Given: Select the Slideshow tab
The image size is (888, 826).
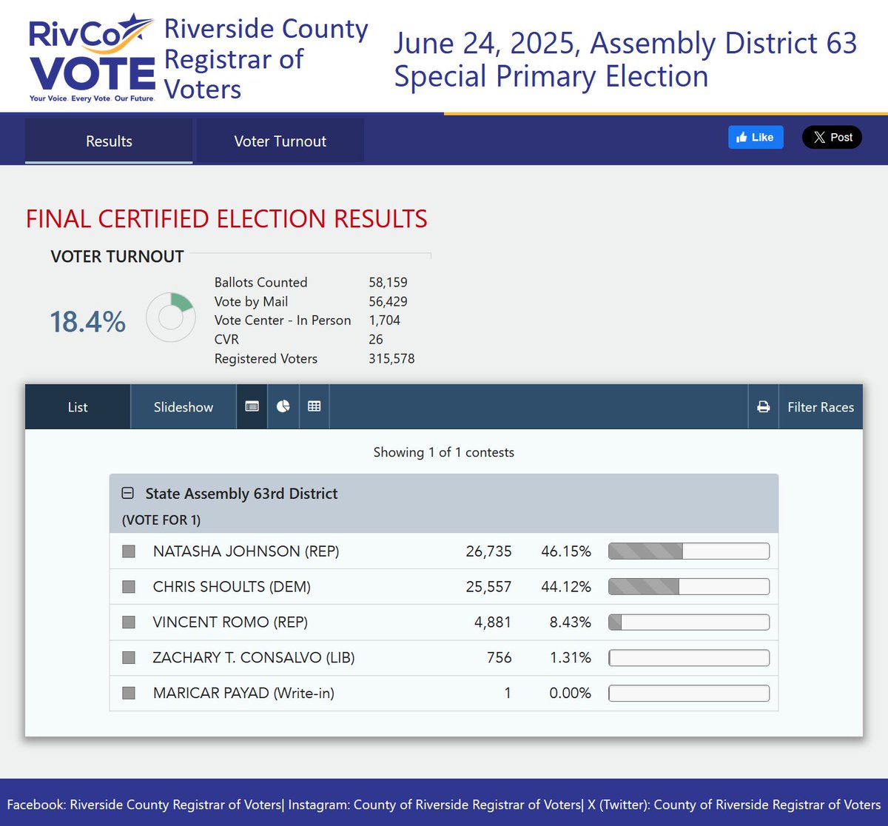Looking at the screenshot, I should [x=184, y=406].
